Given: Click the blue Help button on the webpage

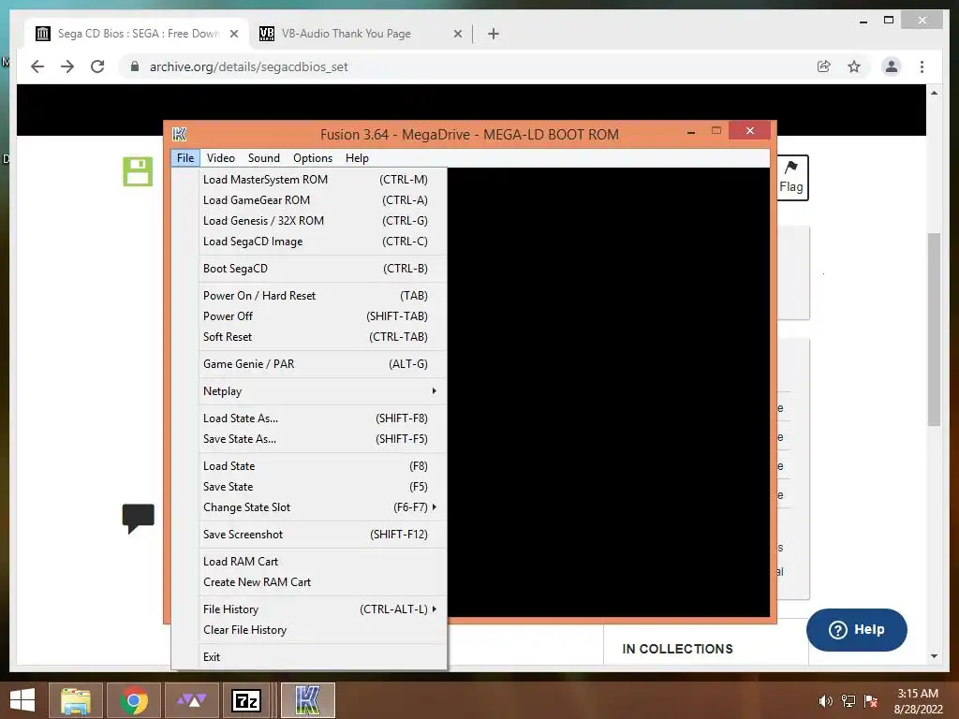Looking at the screenshot, I should point(856,630).
